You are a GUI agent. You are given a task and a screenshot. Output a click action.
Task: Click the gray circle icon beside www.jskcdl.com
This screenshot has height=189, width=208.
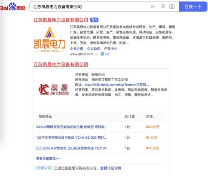[97, 54]
